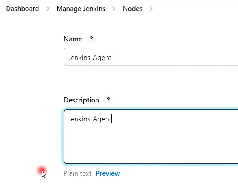238x188 pixels.
Task: Preview the description formatting
Action: tap(108, 173)
